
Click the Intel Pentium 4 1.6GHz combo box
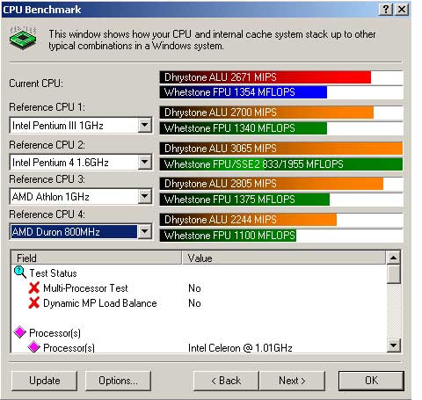click(x=81, y=162)
